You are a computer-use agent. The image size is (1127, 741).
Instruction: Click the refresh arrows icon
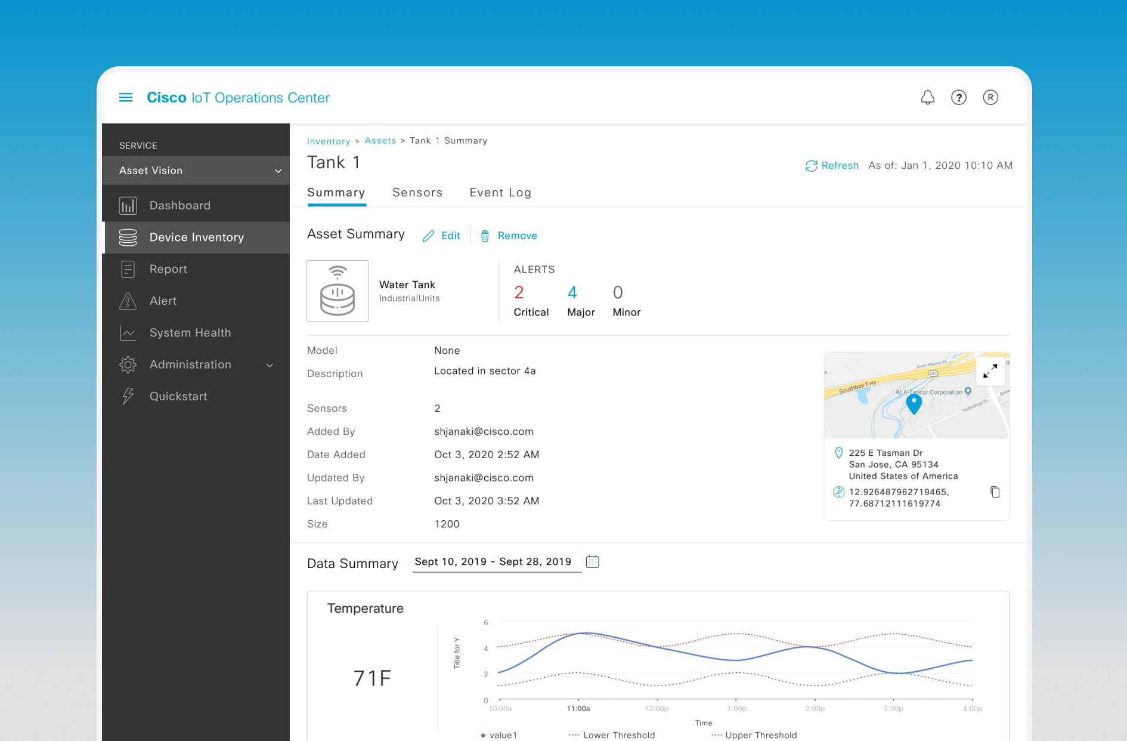[811, 166]
